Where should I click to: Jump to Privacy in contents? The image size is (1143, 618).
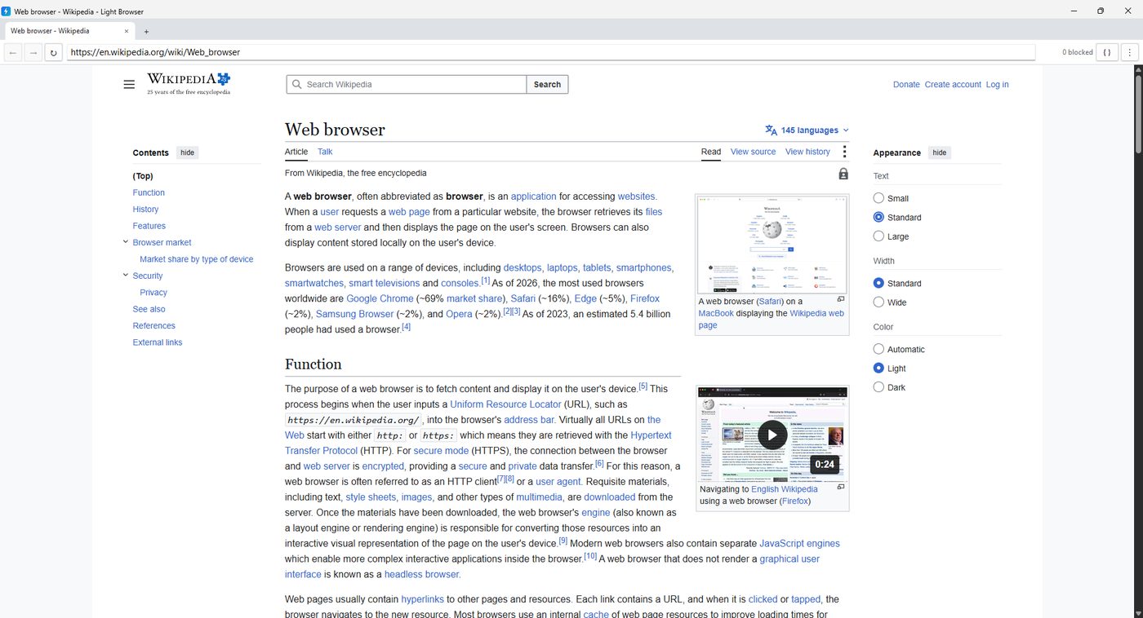coord(153,293)
